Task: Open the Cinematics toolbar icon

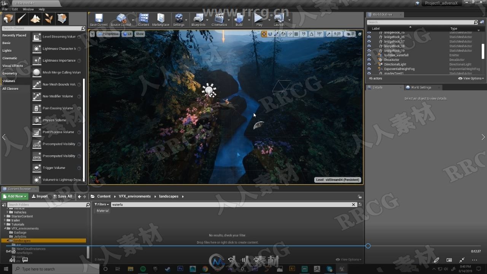Action: tap(219, 20)
